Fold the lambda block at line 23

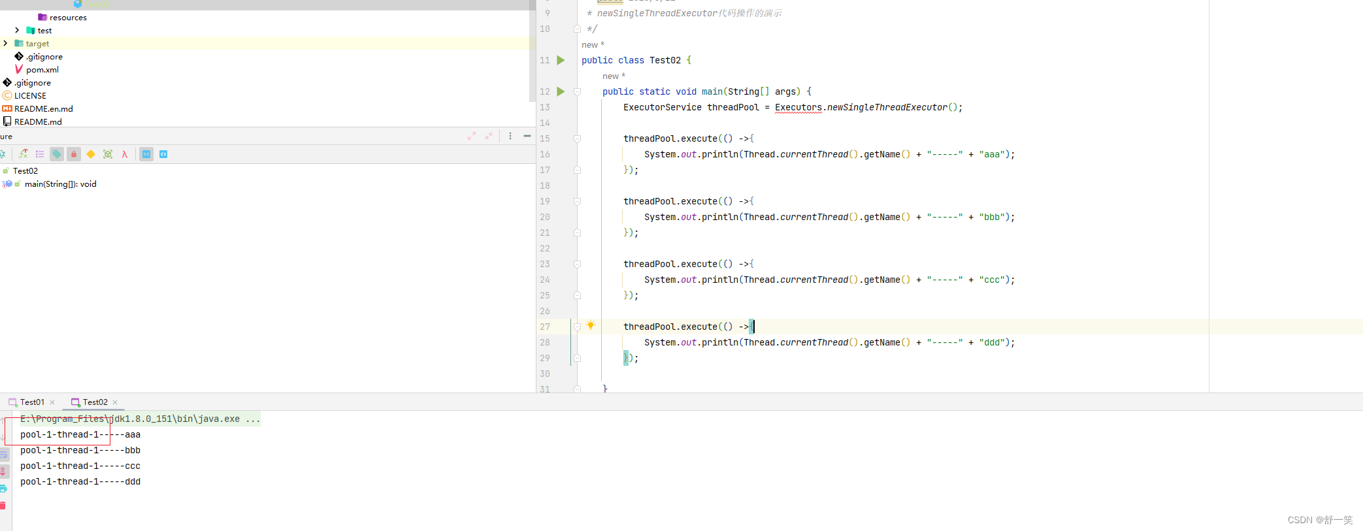coord(577,264)
